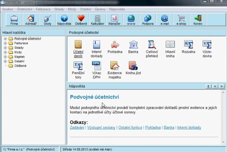
Task: Open the Pokladna piggy bank icon
Action: (x=115, y=47)
